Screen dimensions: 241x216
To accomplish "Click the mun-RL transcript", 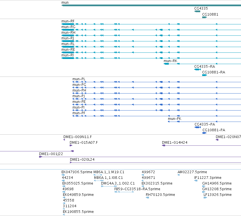I will [151, 47].
